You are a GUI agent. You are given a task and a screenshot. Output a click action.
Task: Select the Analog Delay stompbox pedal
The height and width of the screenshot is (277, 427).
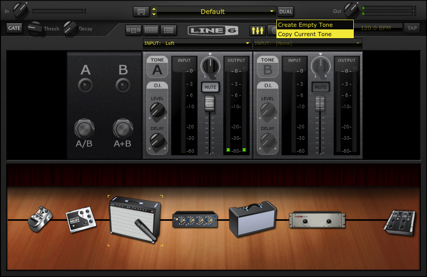point(80,219)
